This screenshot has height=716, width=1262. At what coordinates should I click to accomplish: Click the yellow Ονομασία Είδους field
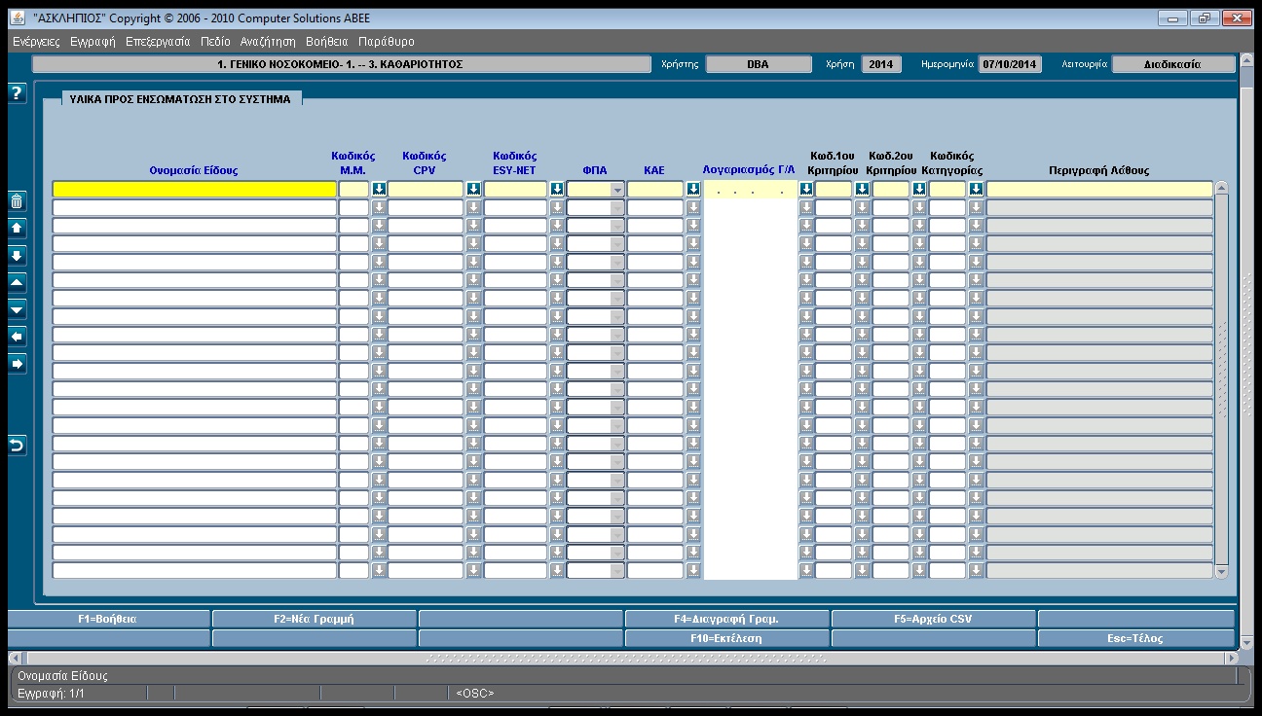click(194, 190)
